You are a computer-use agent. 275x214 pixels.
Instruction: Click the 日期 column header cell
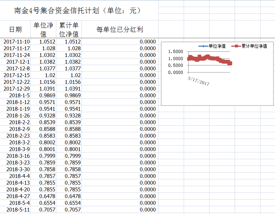pyautogui.click(x=15, y=29)
